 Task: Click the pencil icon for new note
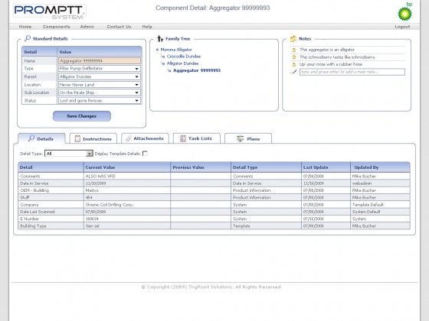pos(293,72)
